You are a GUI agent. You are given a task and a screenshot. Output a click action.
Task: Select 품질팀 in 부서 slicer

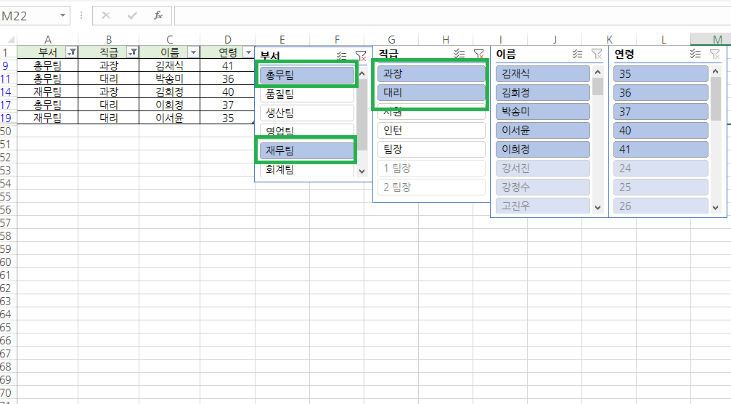[x=307, y=94]
